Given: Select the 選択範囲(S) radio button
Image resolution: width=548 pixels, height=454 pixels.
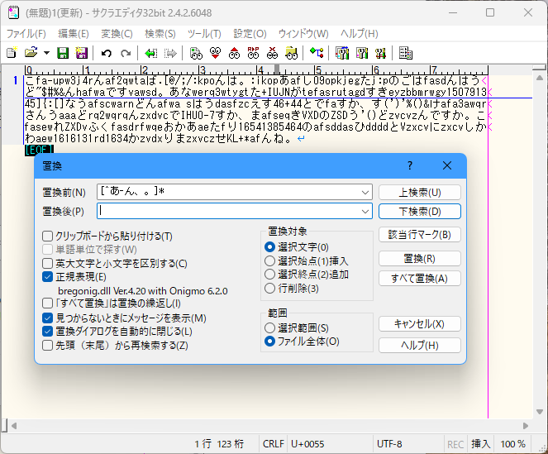Looking at the screenshot, I should point(269,328).
